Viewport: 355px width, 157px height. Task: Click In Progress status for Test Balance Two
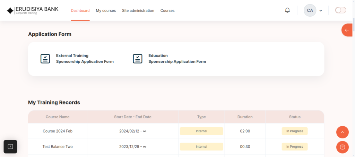[x=294, y=147]
